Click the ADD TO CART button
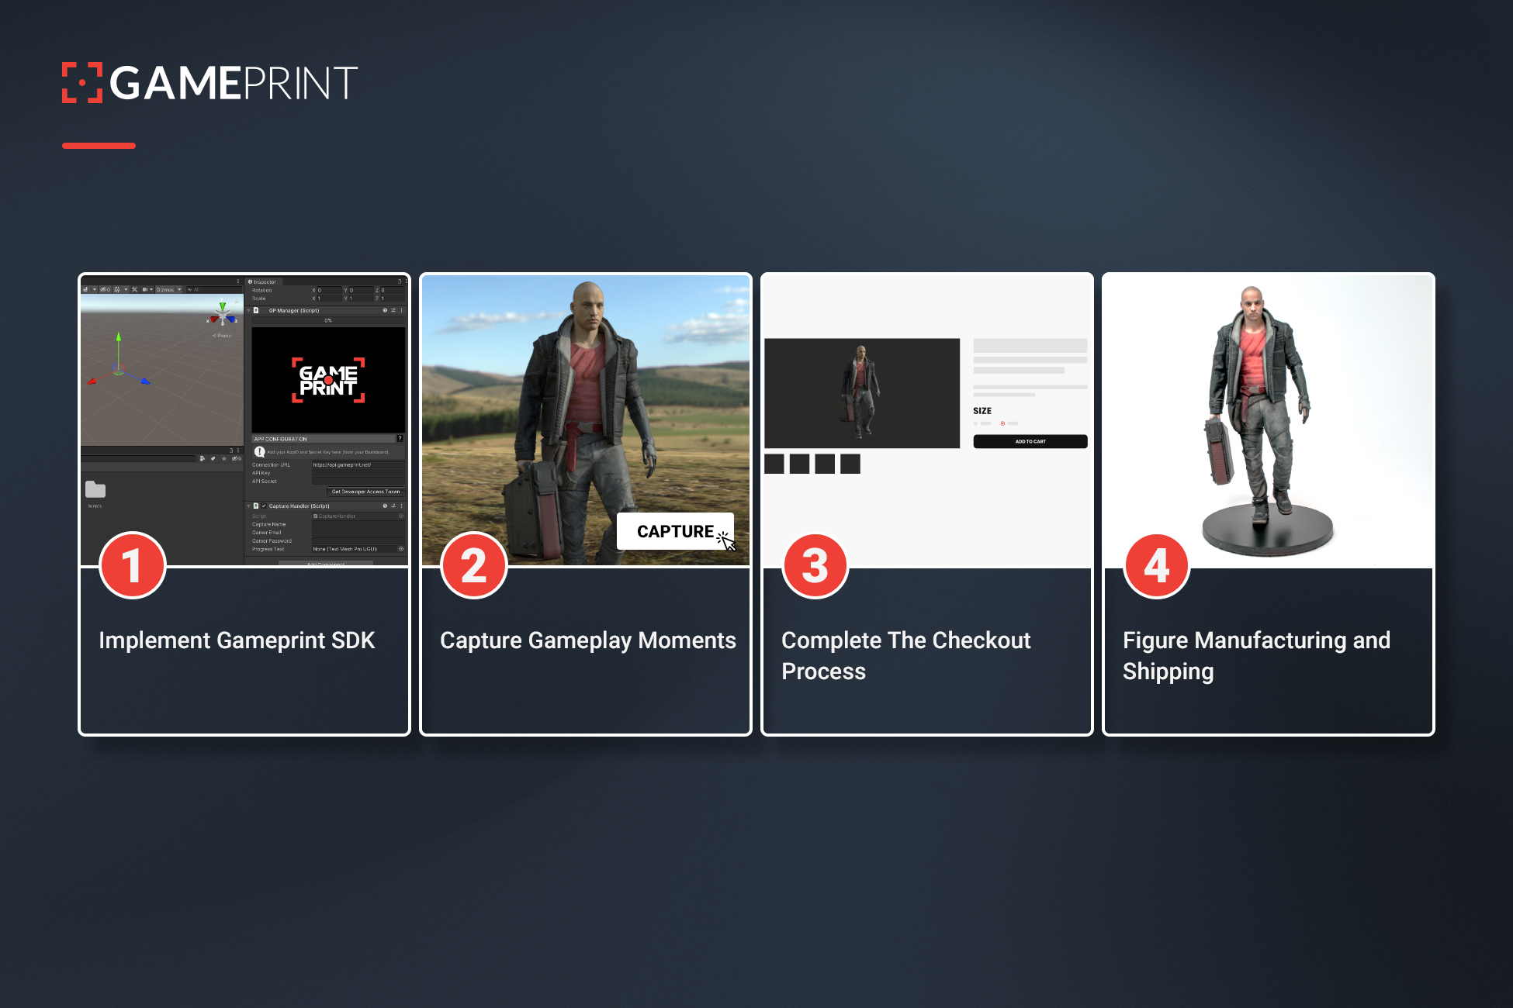 point(1030,441)
